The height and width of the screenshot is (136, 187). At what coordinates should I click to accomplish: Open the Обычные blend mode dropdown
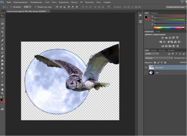[159, 58]
